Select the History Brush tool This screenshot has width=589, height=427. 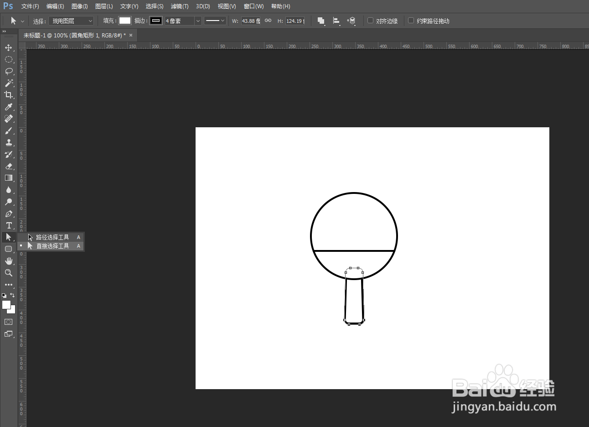coord(8,154)
